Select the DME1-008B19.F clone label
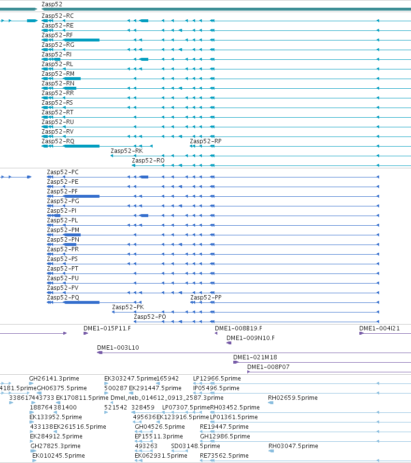 click(x=239, y=328)
